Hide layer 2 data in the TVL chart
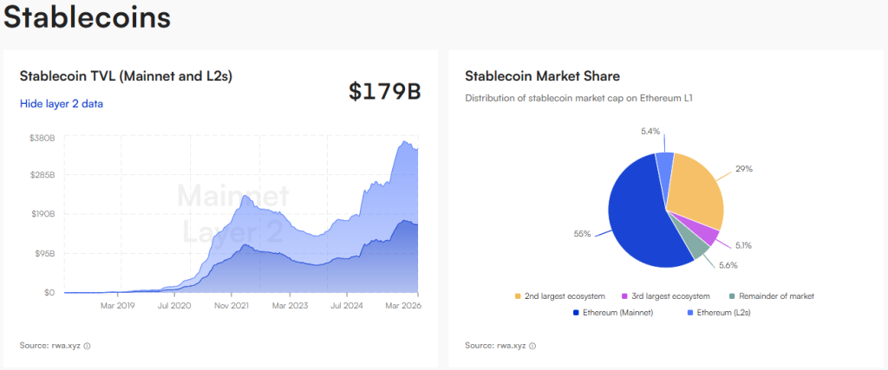The height and width of the screenshot is (370, 888). point(62,104)
